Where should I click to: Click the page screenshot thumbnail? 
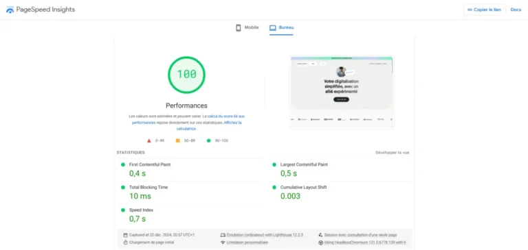coord(342,92)
